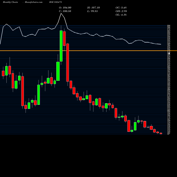
Task: Click the open value 'O: 104.00'
Action: coord(65,8)
